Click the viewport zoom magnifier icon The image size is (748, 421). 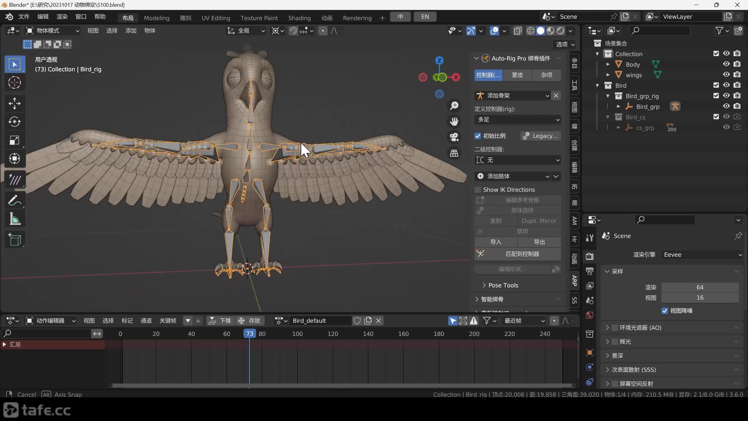click(x=454, y=106)
